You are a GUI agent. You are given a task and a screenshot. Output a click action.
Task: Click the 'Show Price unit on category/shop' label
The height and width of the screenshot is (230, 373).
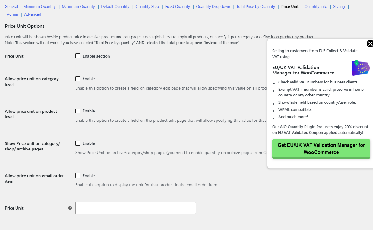pos(33,146)
